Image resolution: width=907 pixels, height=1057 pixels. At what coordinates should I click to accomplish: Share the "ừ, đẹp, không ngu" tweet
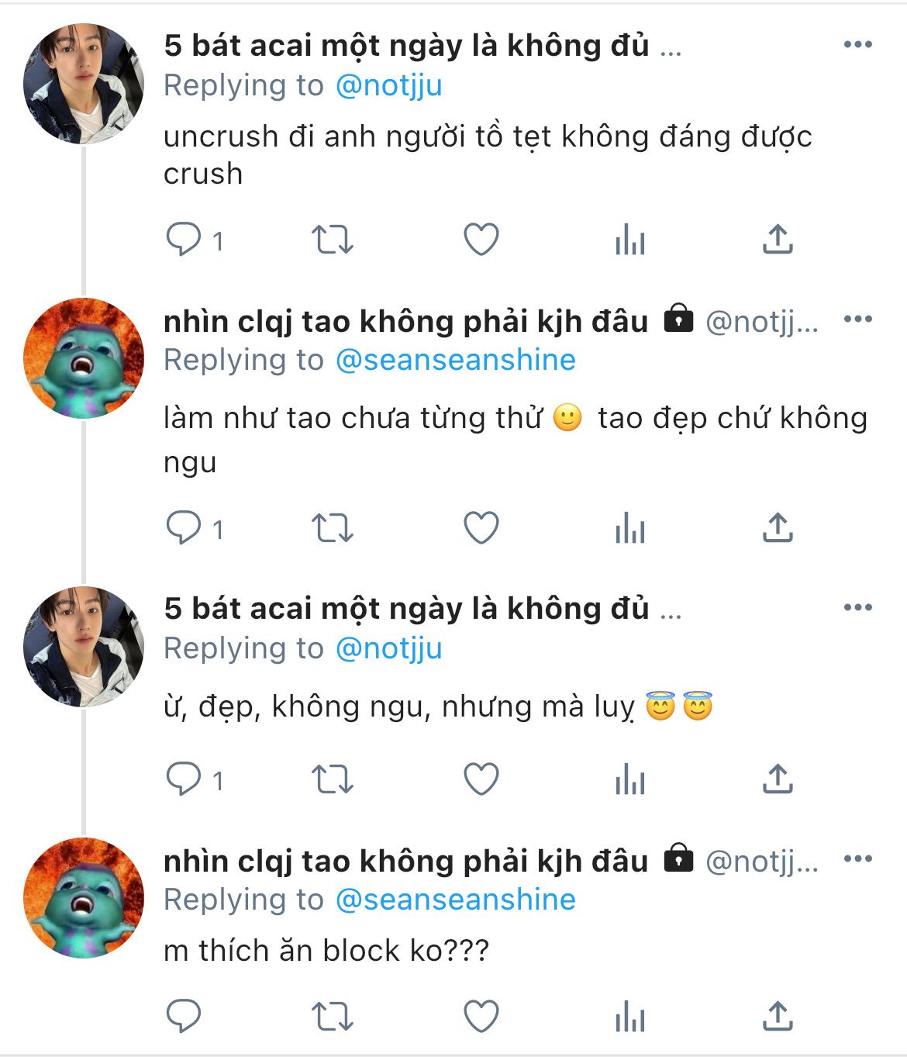(777, 779)
